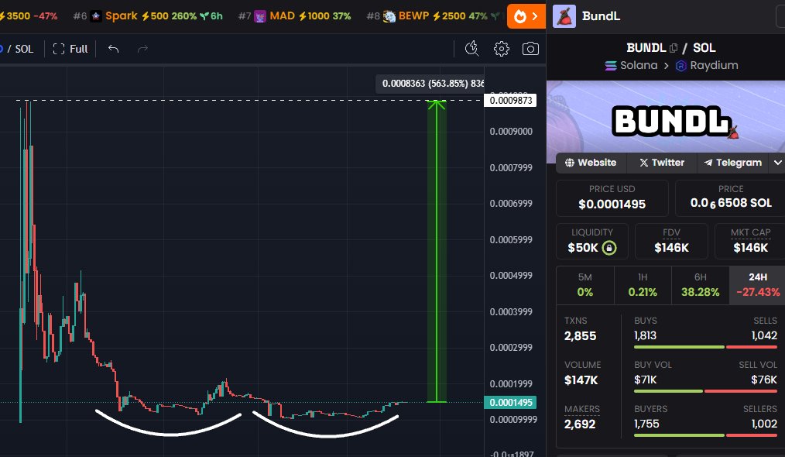The image size is (785, 457).
Task: Click the BundL title in header
Action: 601,16
